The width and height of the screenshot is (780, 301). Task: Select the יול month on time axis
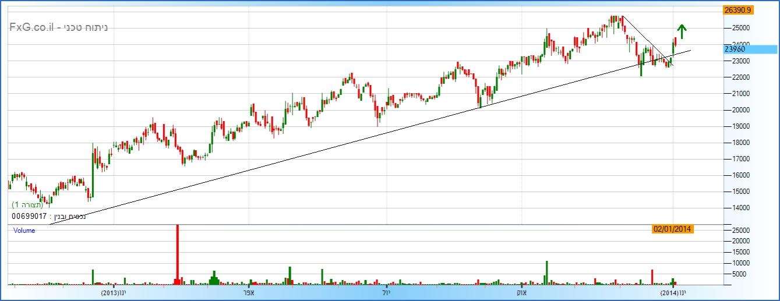(386, 292)
